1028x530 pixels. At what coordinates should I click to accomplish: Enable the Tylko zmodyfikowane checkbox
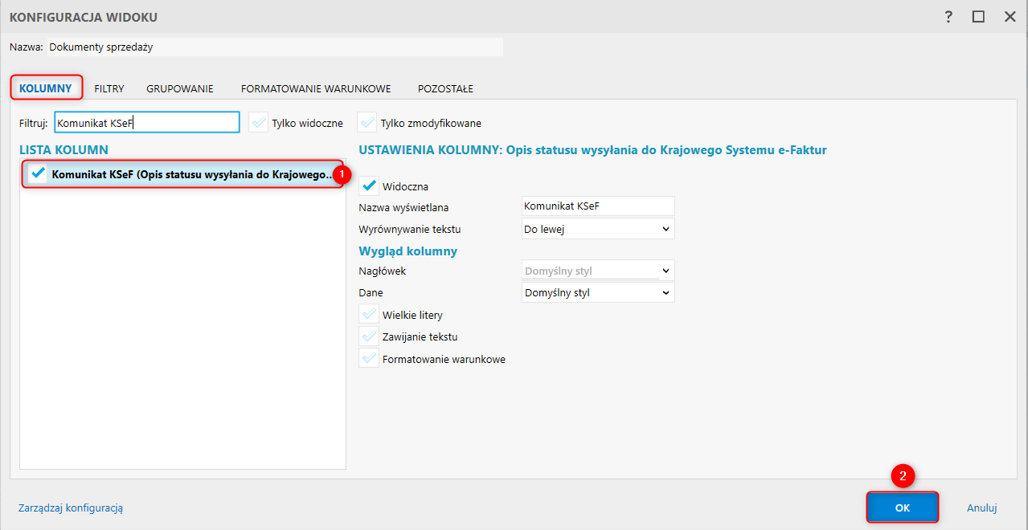[367, 123]
